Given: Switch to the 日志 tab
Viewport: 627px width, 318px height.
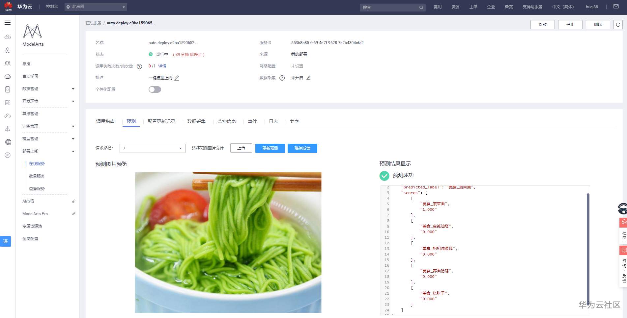Looking at the screenshot, I should pyautogui.click(x=273, y=121).
